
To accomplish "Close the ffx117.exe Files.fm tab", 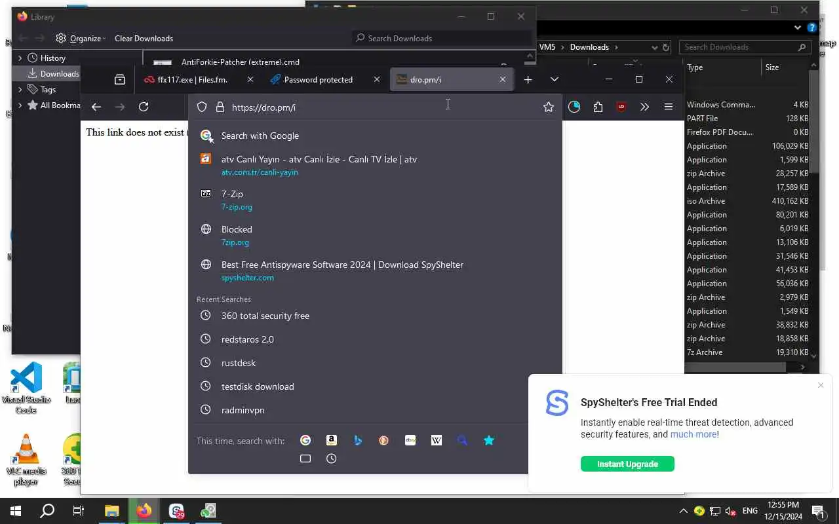I will tap(250, 79).
